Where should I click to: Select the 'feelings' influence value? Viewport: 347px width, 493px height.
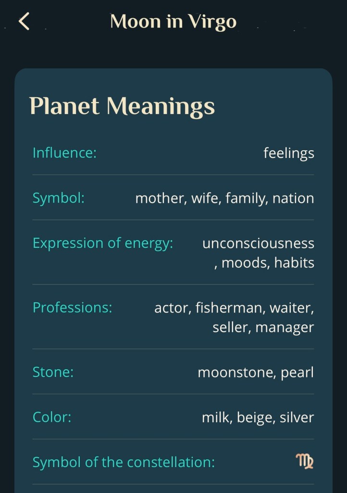coord(288,153)
